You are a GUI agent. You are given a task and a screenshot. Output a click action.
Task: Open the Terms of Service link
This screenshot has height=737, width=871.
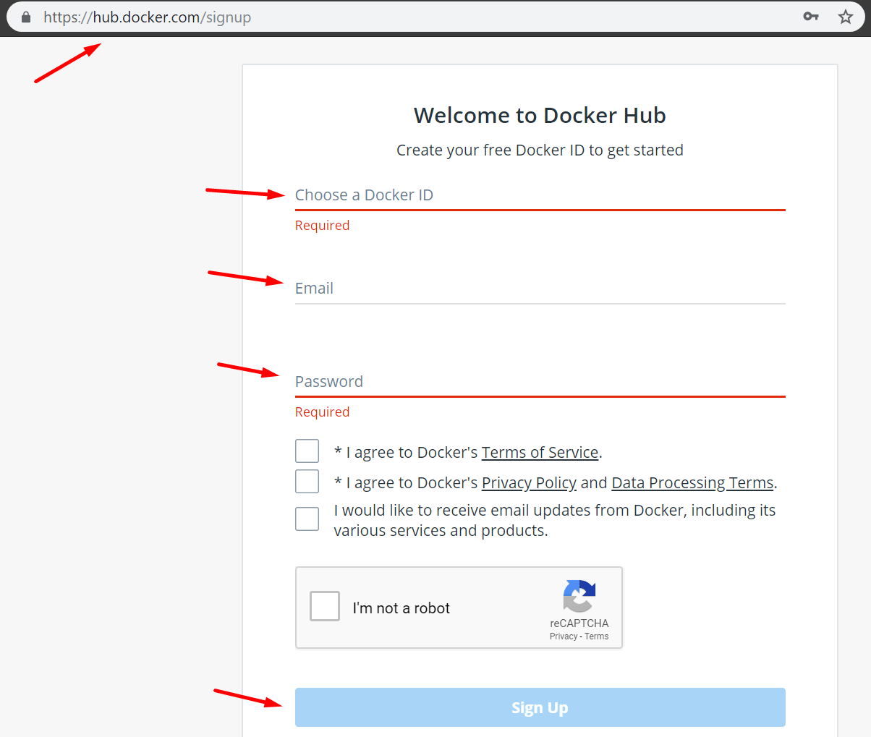(x=540, y=453)
